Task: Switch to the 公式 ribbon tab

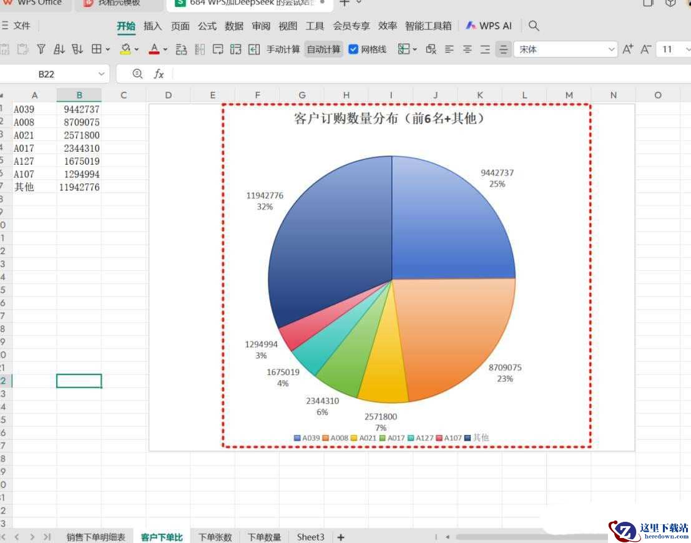Action: tap(207, 26)
